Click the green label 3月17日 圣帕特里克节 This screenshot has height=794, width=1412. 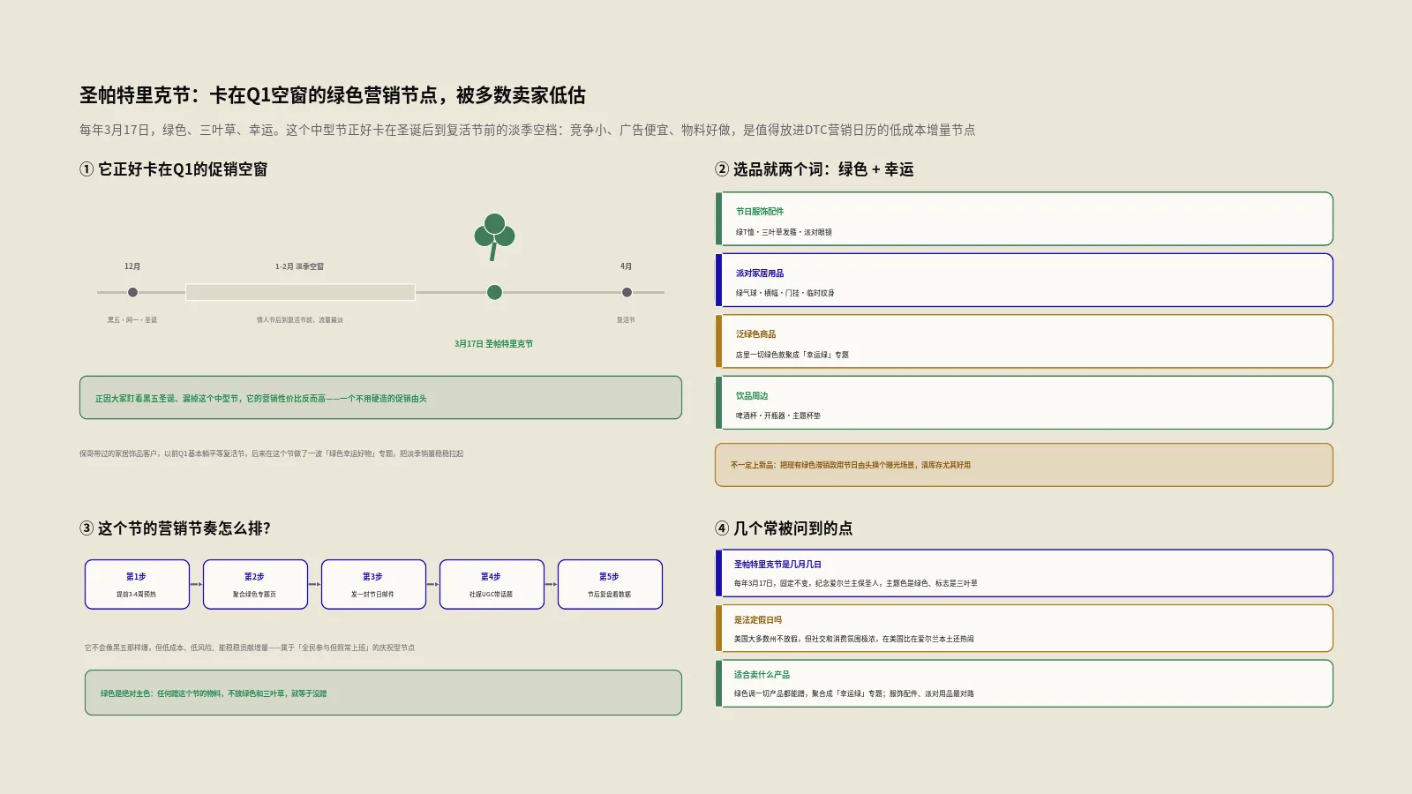494,344
